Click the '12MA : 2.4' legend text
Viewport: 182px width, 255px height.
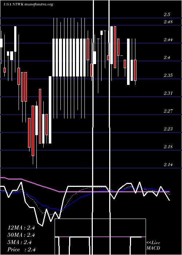[21, 228]
